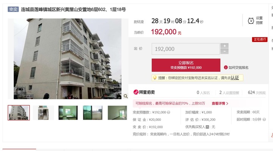The width and height of the screenshot is (273, 151).
Task: Click the help icon beside 延时周期
Action: [x=264, y=119]
